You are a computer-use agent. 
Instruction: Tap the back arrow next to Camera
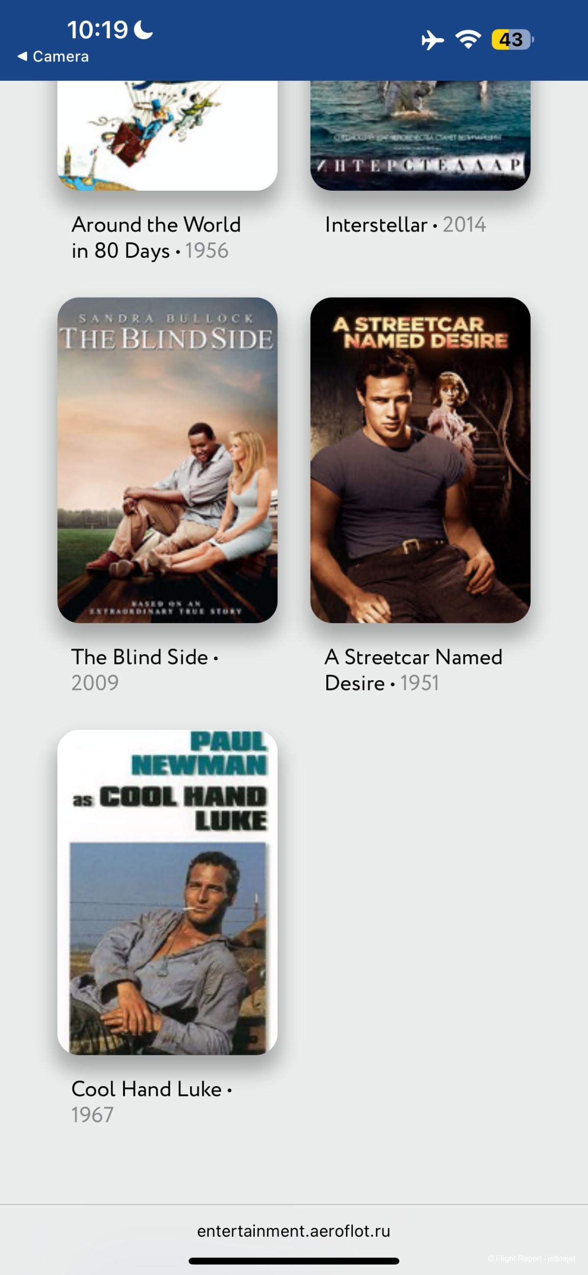22,56
